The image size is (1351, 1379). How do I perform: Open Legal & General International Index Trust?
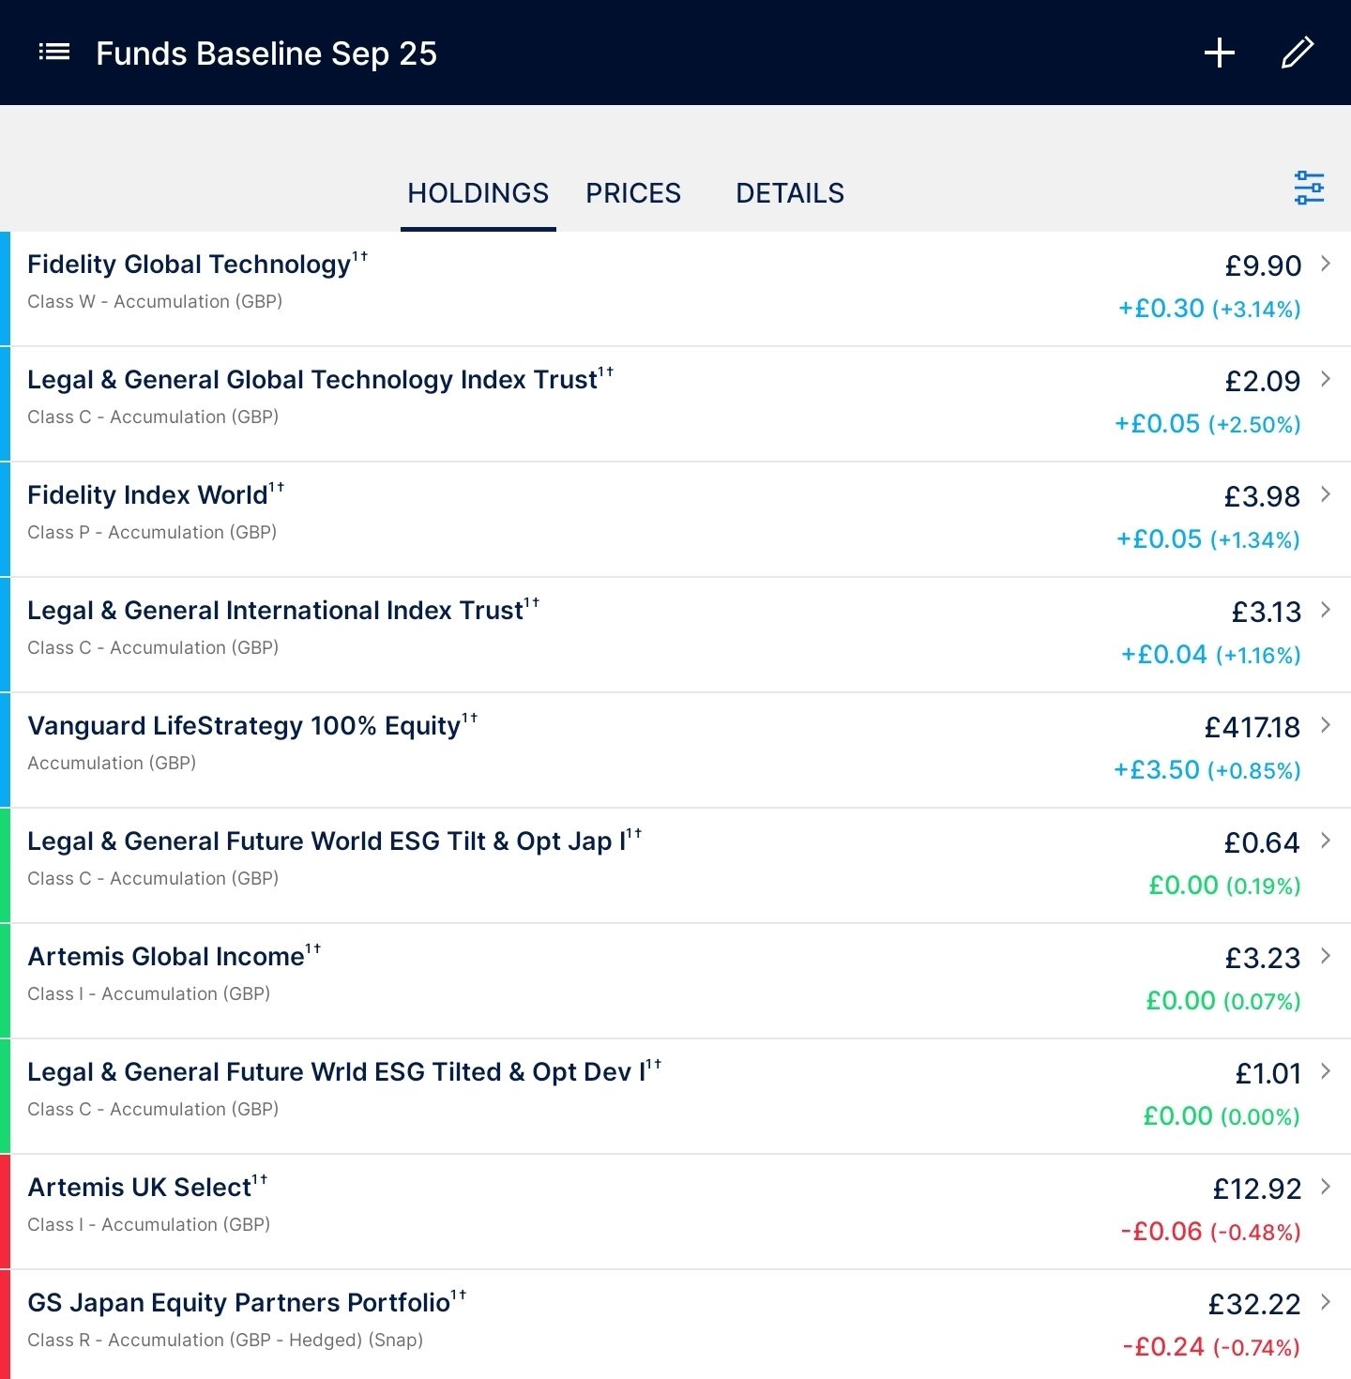pos(275,611)
